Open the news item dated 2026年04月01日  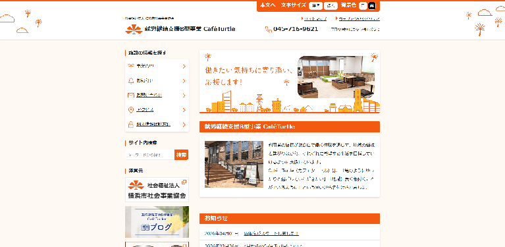pyautogui.click(x=271, y=233)
